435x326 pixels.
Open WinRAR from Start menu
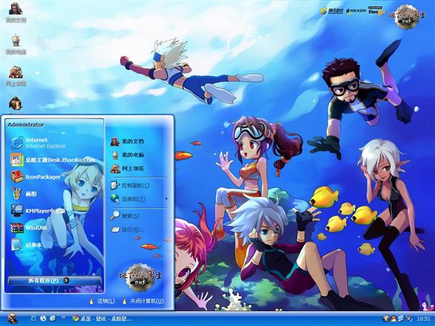29,228
